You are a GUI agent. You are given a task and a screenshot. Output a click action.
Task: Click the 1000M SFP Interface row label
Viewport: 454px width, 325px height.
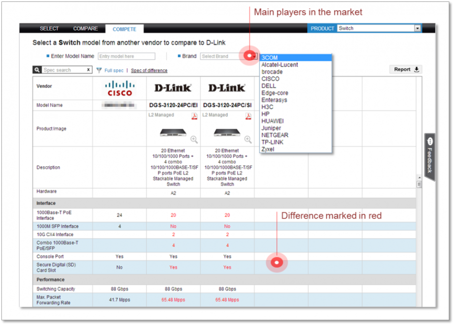pos(57,226)
